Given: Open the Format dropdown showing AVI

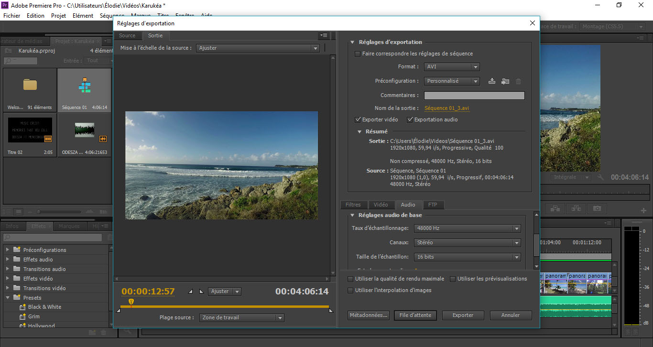Looking at the screenshot, I should (x=452, y=67).
